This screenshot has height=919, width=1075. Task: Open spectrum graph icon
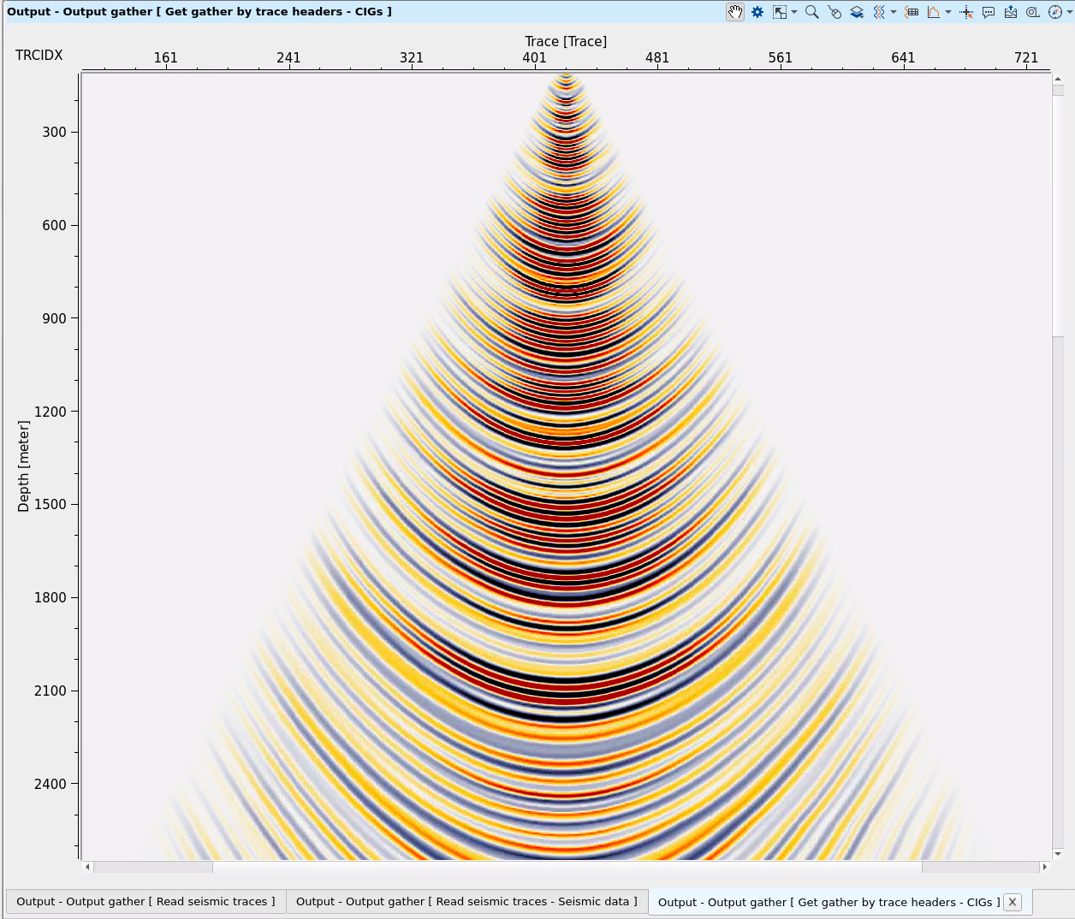[934, 12]
